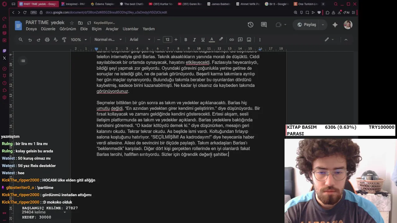The height and width of the screenshot is (223, 397).
Task: Switch to the Inkspired browser tab
Action: [73, 4]
